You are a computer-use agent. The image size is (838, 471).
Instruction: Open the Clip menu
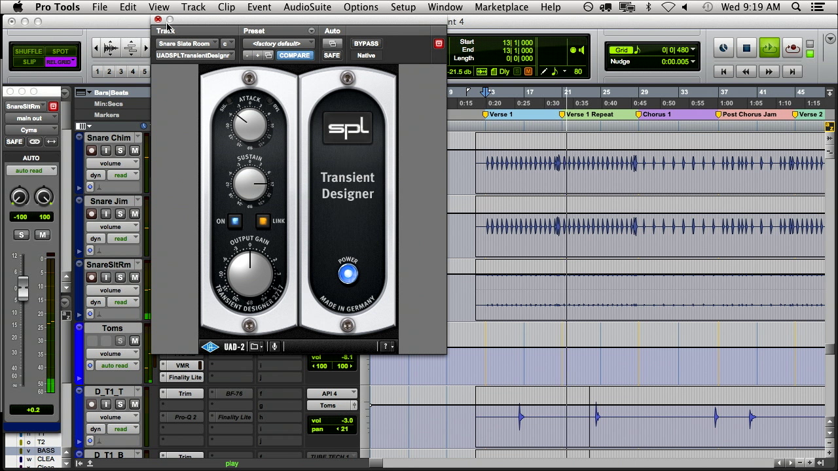[x=227, y=7]
